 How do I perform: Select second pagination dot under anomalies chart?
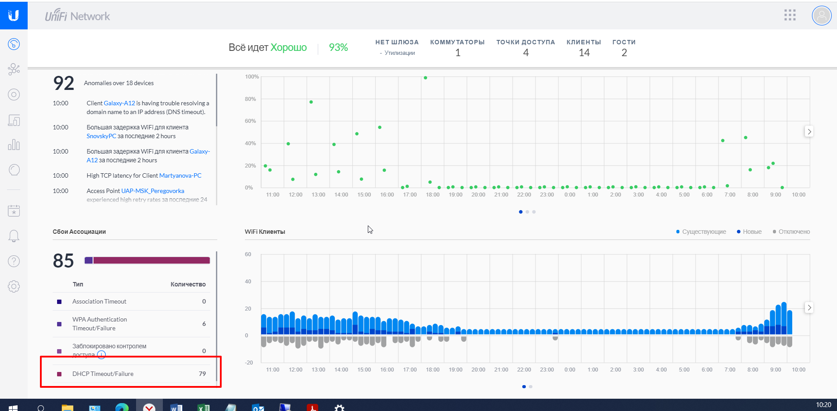point(527,212)
